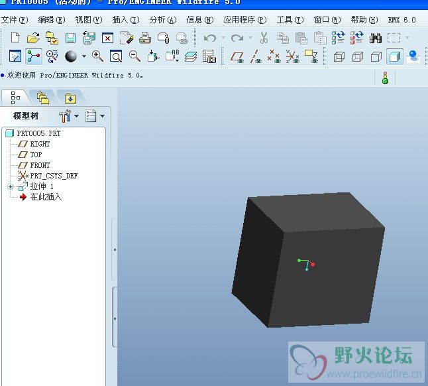Regenerate the model with green boxes icon

338,38
